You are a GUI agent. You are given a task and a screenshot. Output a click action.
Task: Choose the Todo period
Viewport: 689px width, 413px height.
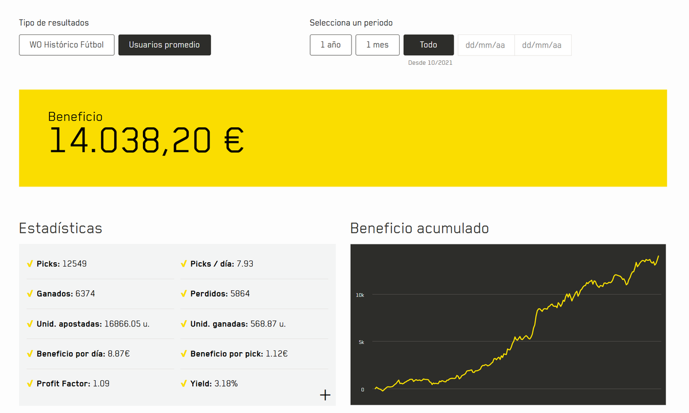coord(428,45)
